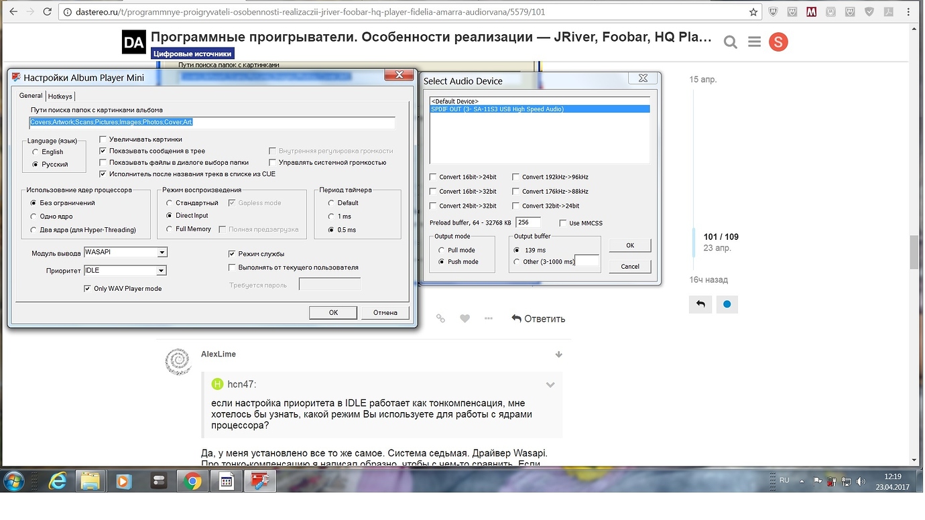
Task: Select the Одно ядро radio option
Action: (34, 216)
